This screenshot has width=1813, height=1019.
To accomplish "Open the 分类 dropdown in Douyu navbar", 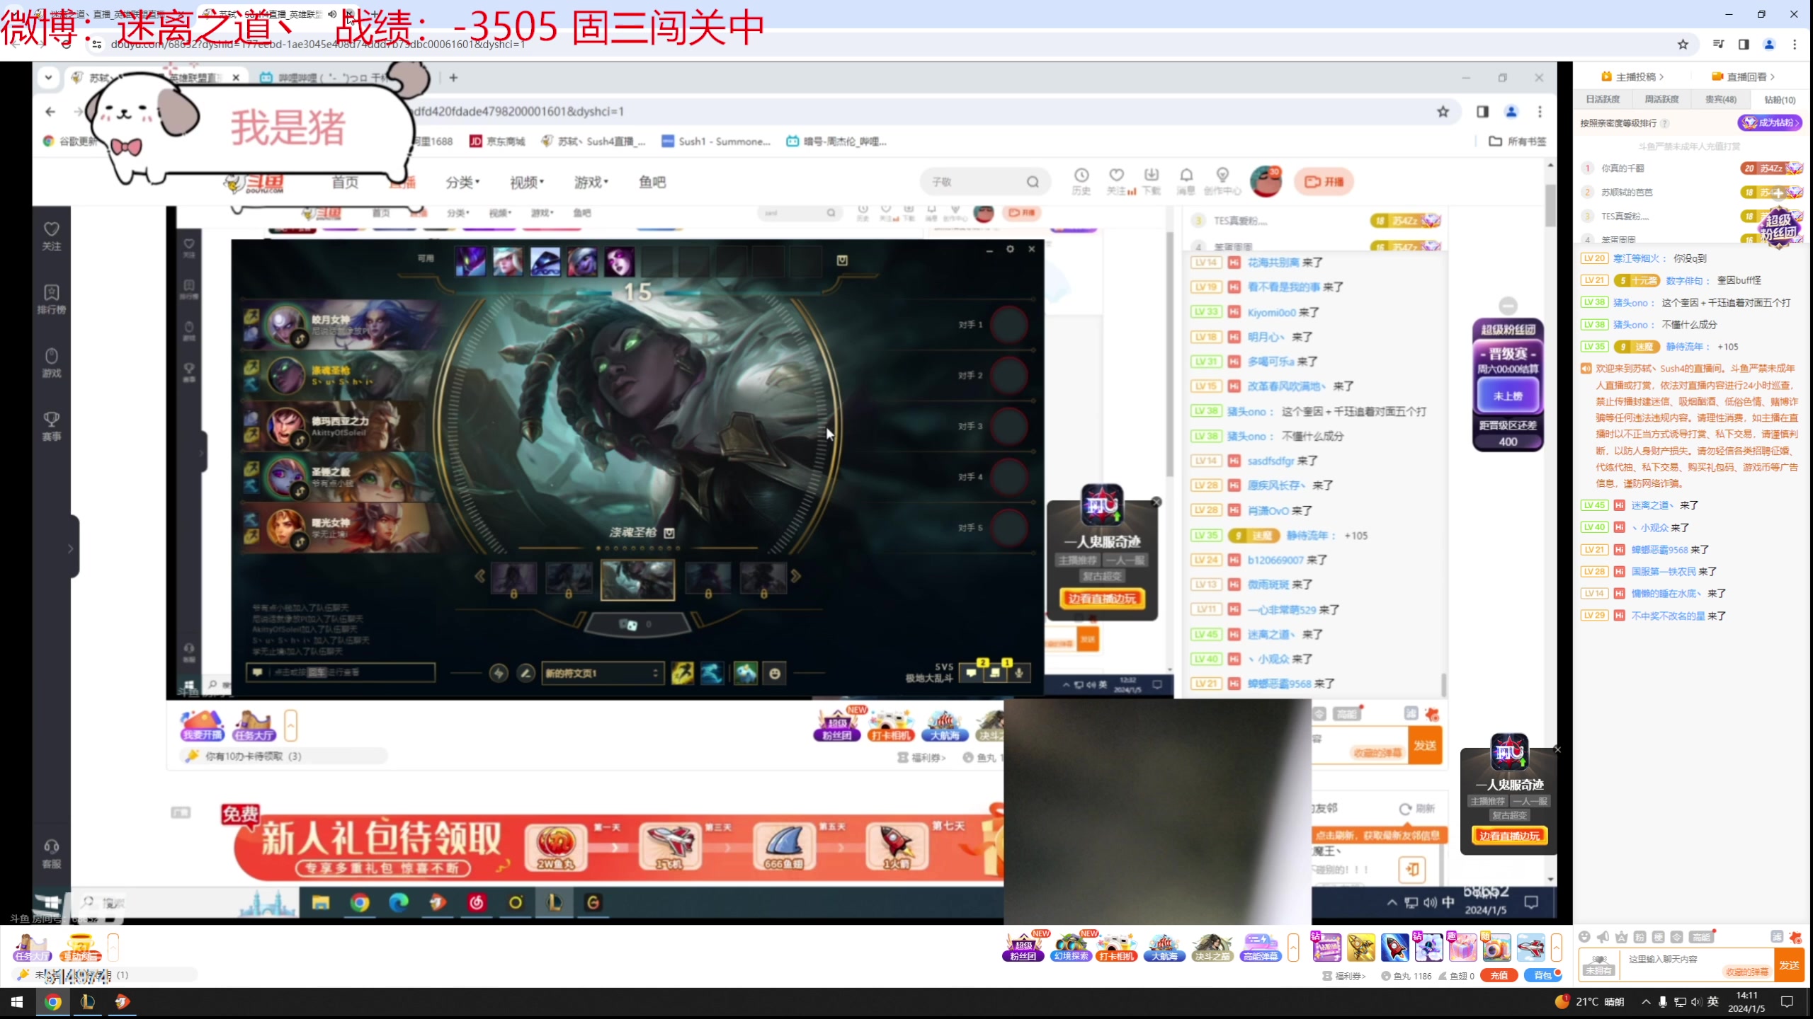I will coord(462,182).
